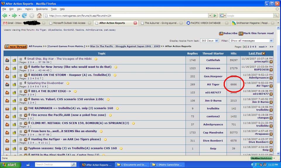Open the Bookmarks menu
The width and height of the screenshot is (281, 168).
point(42,9)
